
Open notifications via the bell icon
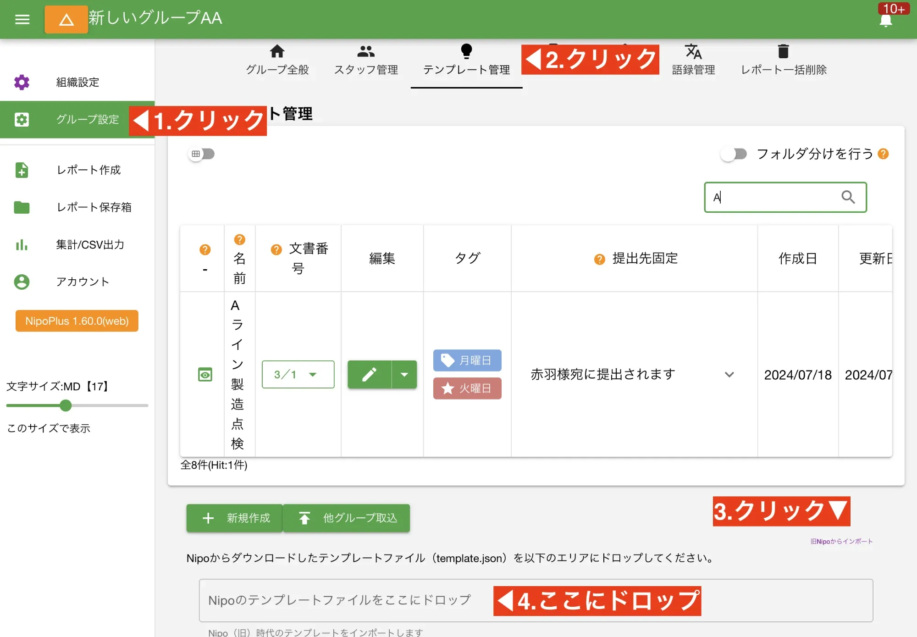click(x=886, y=19)
